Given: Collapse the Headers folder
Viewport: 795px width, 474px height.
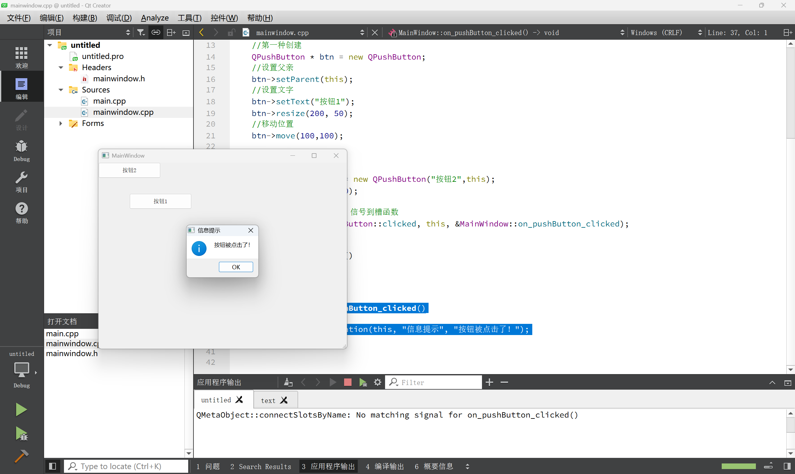Looking at the screenshot, I should [61, 67].
